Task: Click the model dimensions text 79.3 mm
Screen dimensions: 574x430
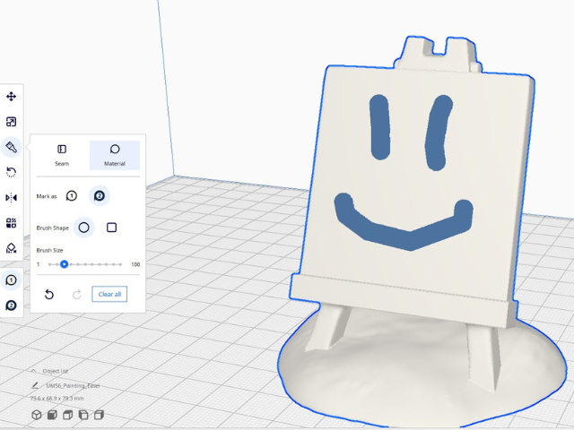Action: click(57, 398)
